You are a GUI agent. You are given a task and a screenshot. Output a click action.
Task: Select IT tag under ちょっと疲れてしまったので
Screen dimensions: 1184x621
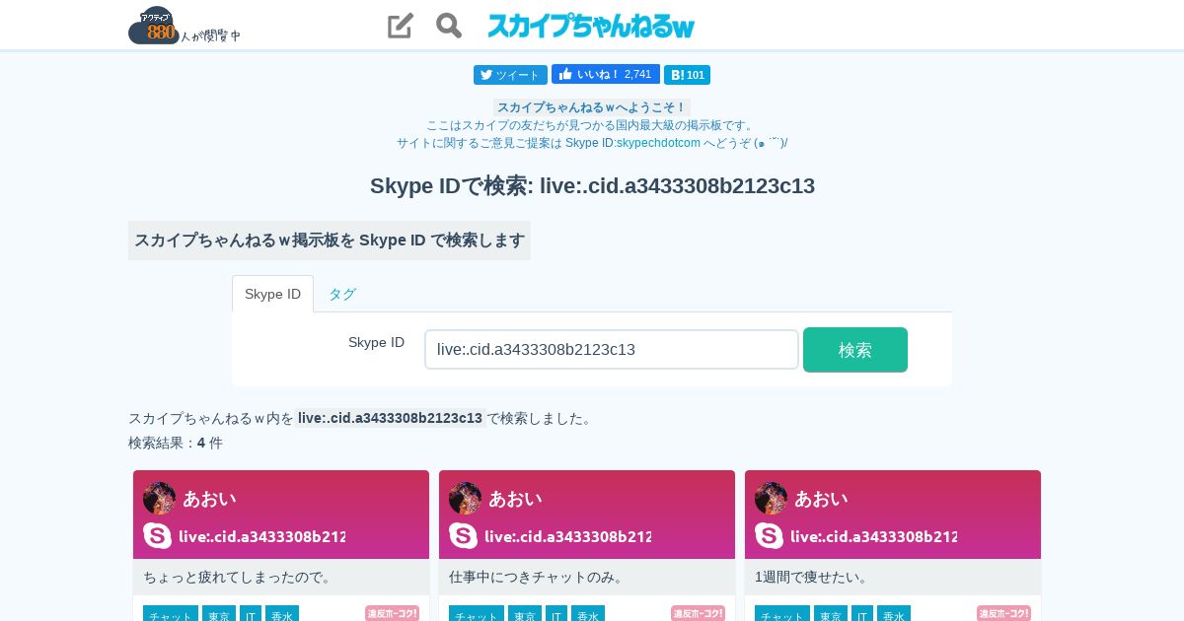click(x=251, y=614)
